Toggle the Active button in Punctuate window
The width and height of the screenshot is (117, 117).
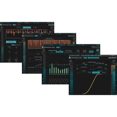[x=36, y=36]
